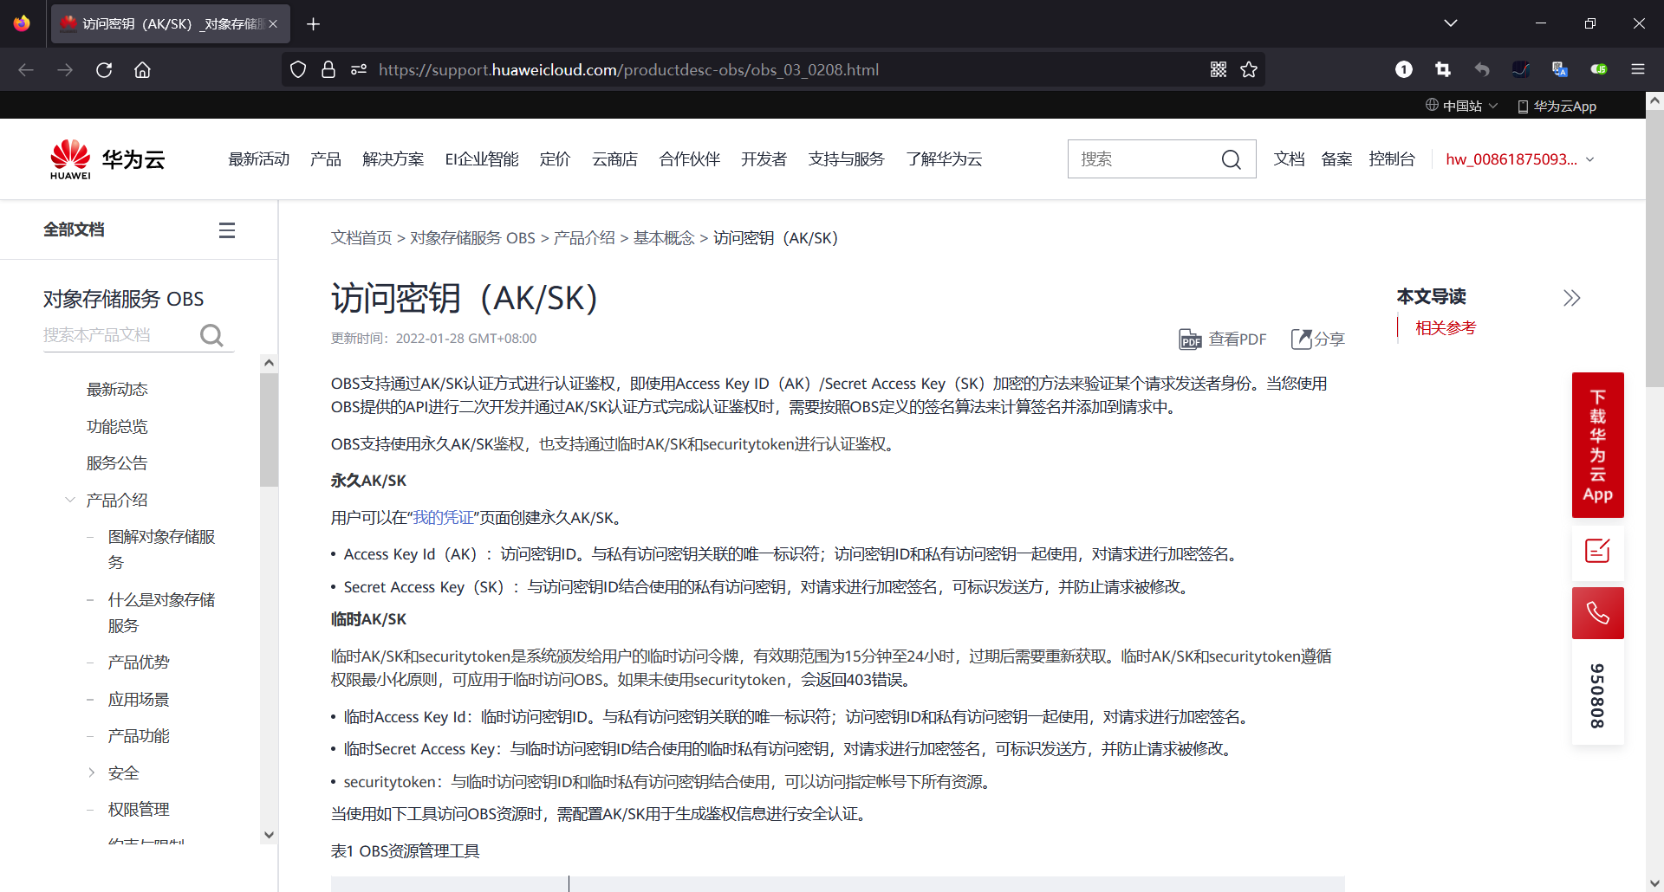
Task: Open the 中国站 region dropdown
Action: point(1461,105)
